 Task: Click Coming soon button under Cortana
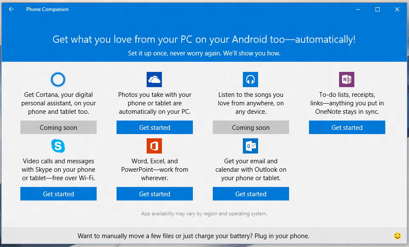[x=58, y=127]
